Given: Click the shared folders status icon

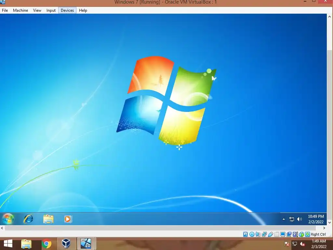Looking at the screenshot, I should [x=276, y=234].
